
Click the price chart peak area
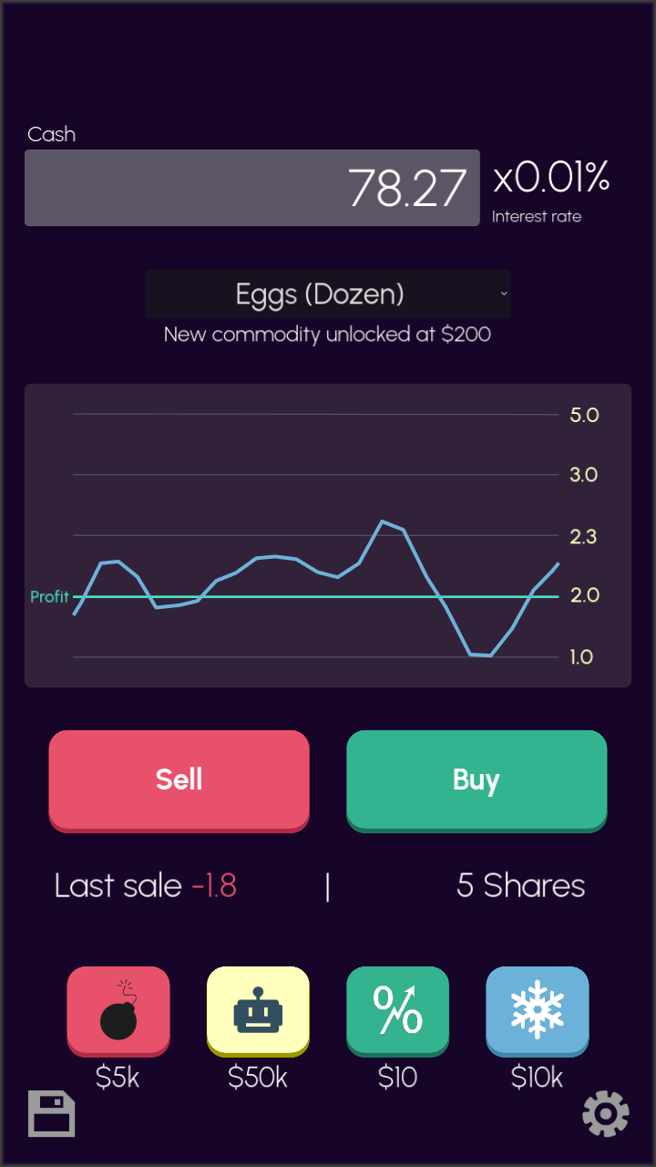coord(383,522)
